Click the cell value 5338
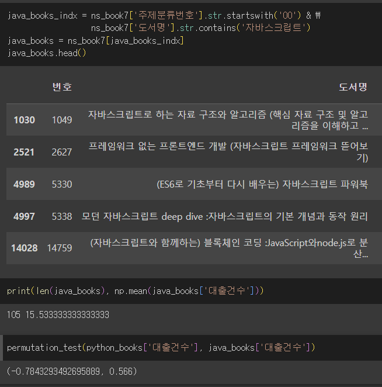The height and width of the screenshot is (387, 382). click(62, 216)
